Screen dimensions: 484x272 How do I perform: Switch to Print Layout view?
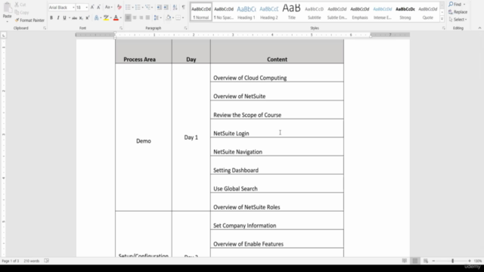coord(415,261)
